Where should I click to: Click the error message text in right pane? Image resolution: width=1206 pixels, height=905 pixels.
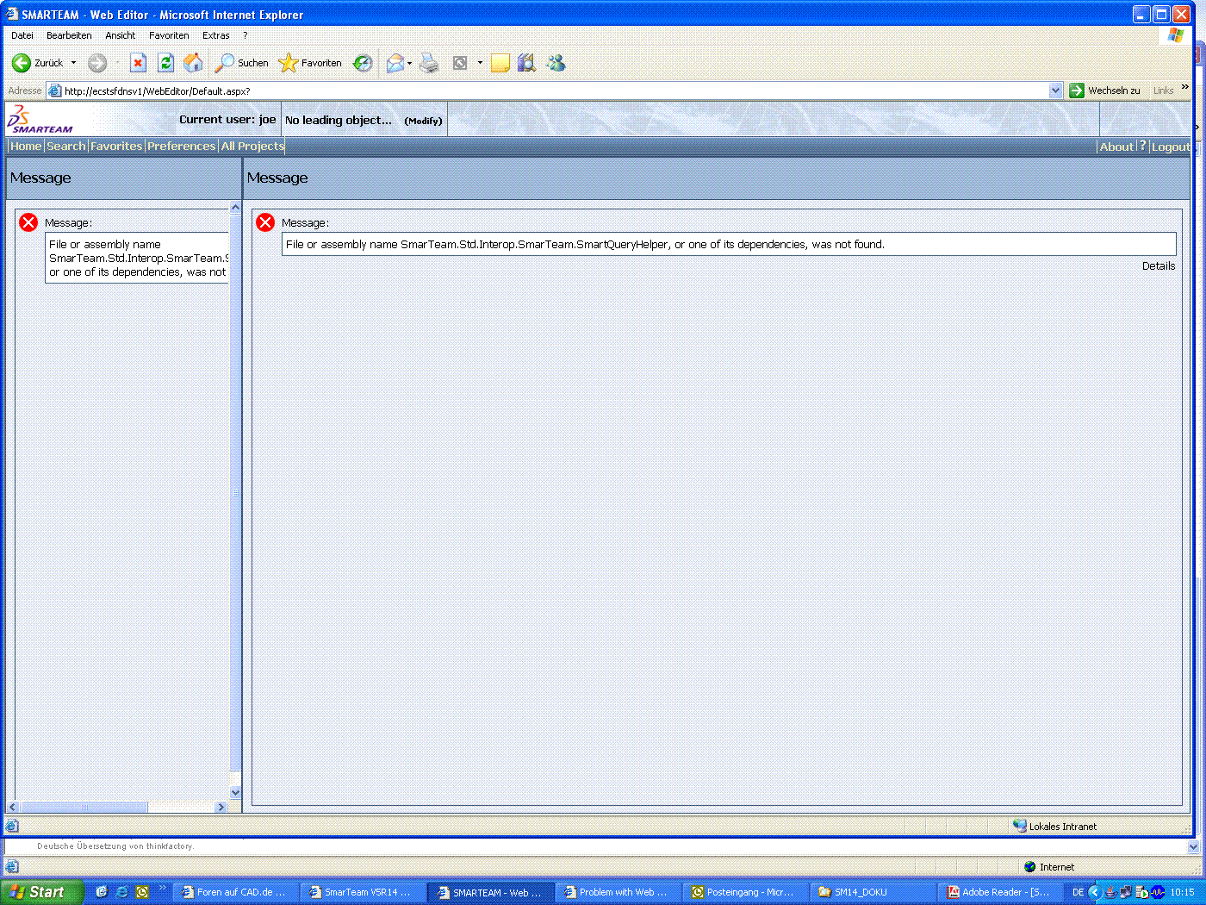pyautogui.click(x=585, y=245)
